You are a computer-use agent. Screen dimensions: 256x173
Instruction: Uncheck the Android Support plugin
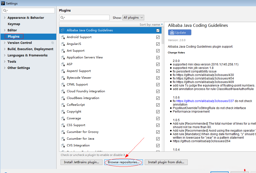(x=158, y=37)
